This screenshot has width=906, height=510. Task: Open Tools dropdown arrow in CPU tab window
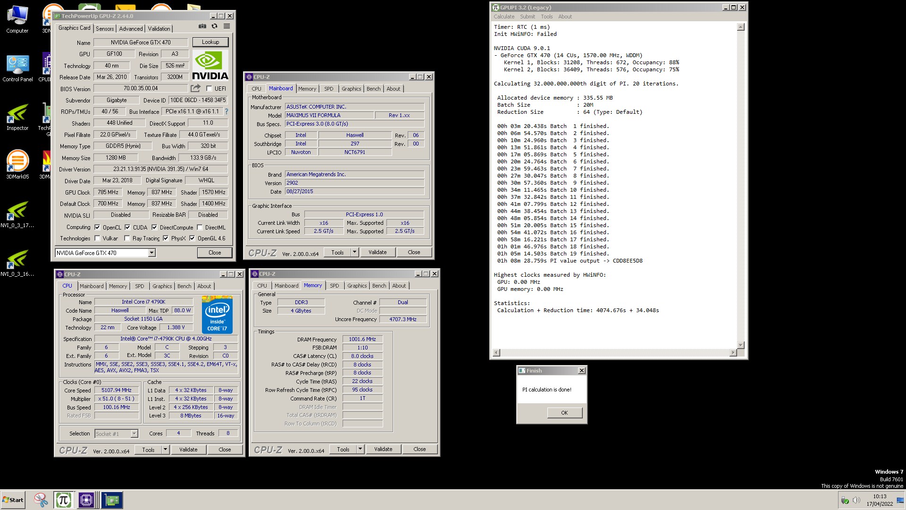(x=165, y=450)
